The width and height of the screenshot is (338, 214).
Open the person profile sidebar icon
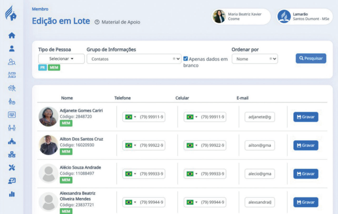pos(12,49)
